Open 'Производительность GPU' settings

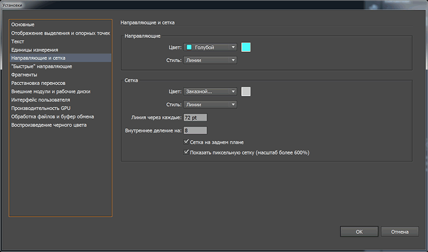coord(41,108)
